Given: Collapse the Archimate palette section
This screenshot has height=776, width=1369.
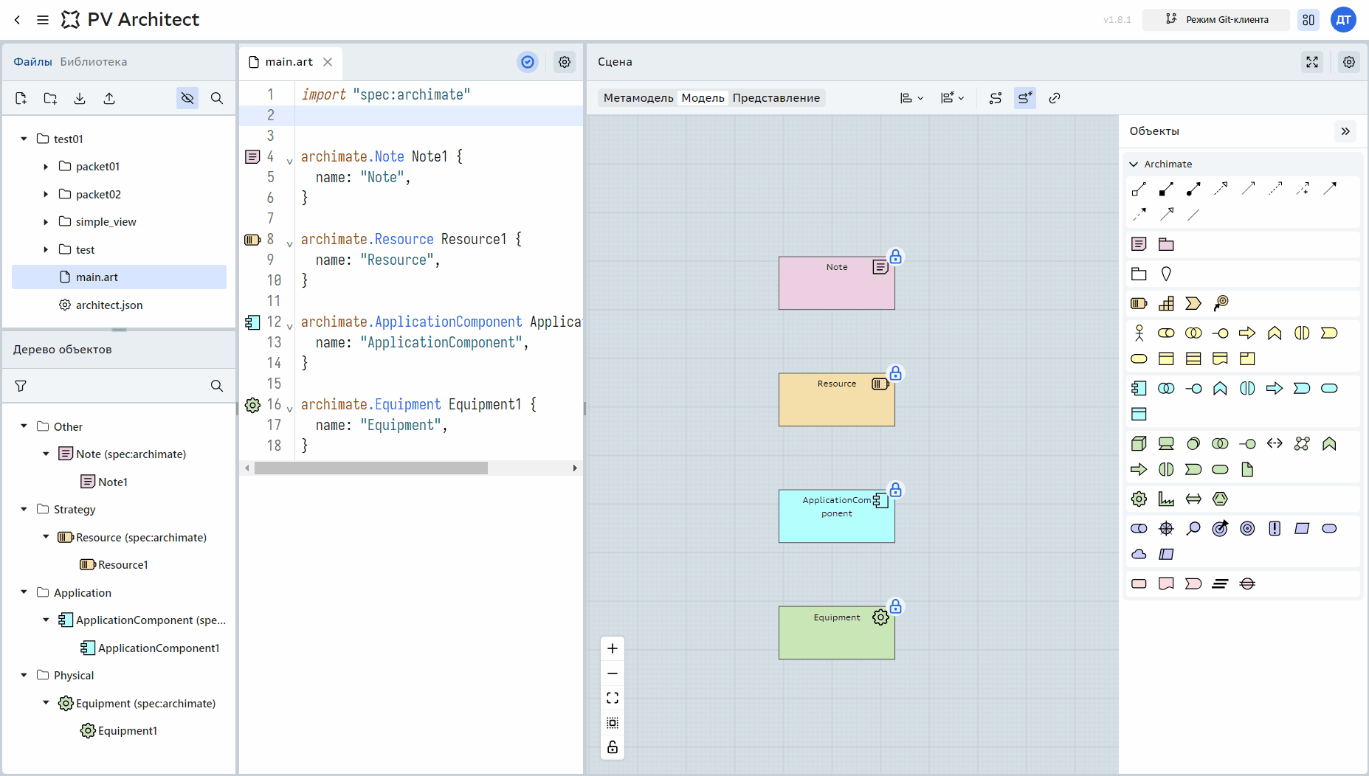Looking at the screenshot, I should pos(1134,164).
